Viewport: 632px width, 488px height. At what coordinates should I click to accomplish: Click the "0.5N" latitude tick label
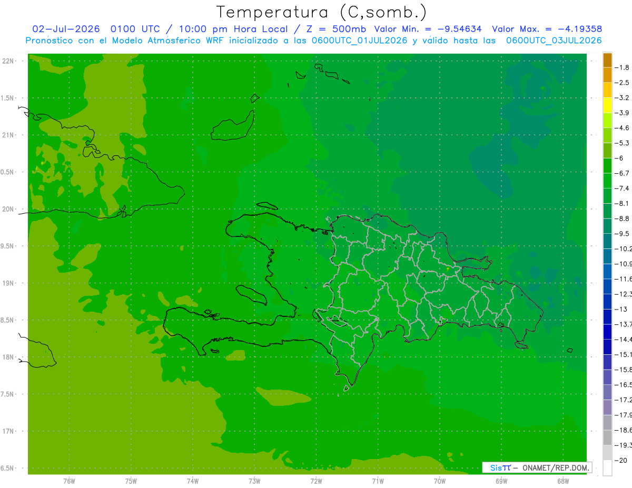(7, 172)
